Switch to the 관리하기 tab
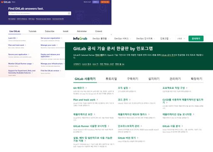This screenshot has width=213, height=152. coord(175,79)
